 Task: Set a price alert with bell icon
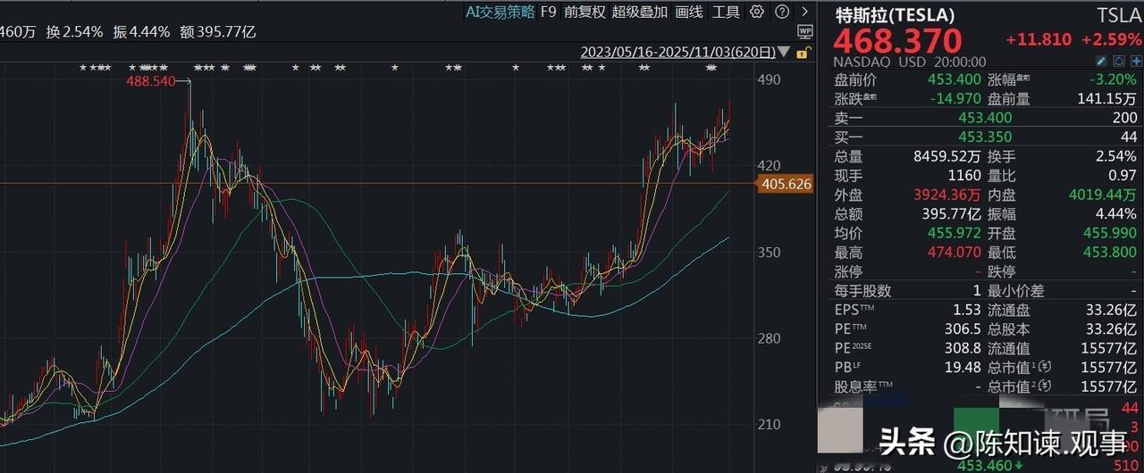pos(1118,62)
